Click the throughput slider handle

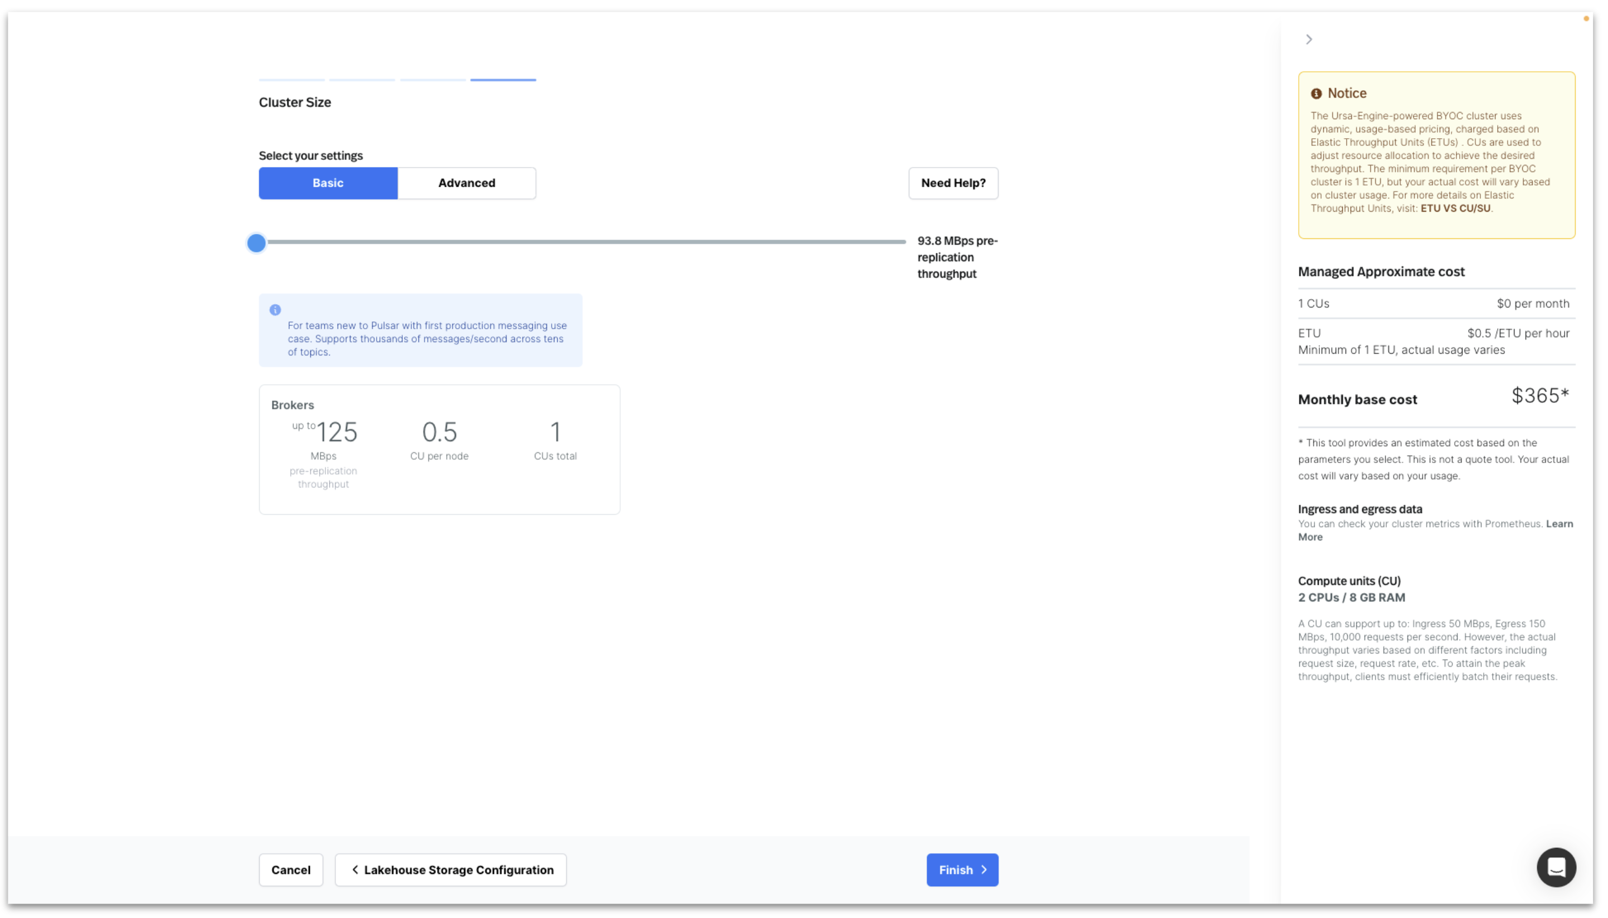coord(256,242)
